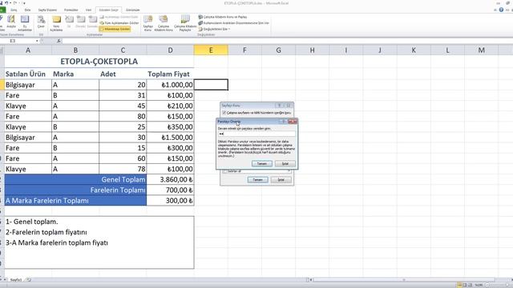Switch to Normal view in status bar
The image size is (513, 288).
click(x=459, y=285)
